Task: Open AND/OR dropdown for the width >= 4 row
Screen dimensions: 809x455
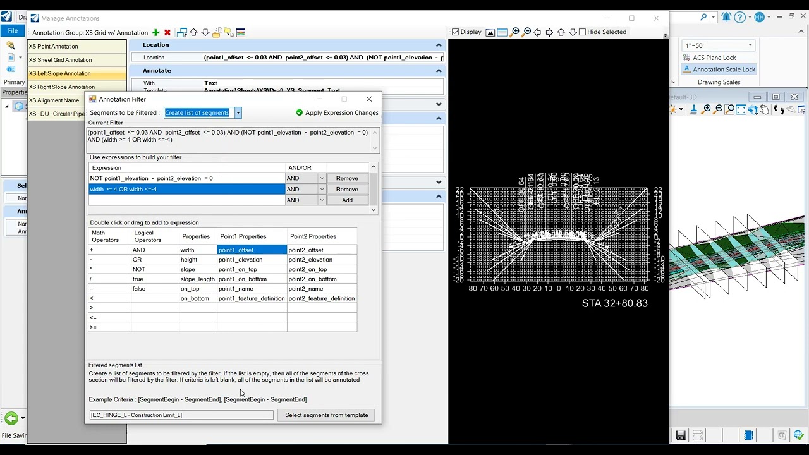Action: pos(322,190)
